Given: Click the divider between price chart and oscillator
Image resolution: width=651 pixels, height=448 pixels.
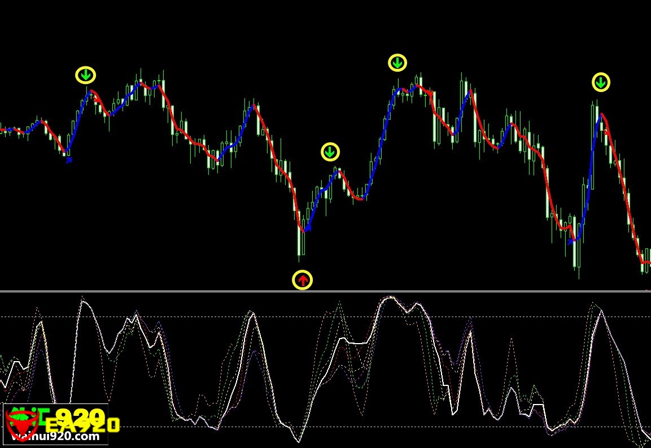Looking at the screenshot, I should coord(325,291).
